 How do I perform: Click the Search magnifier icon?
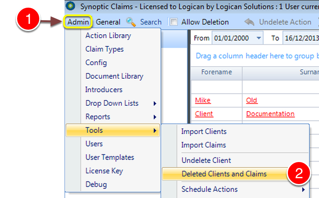pyautogui.click(x=131, y=22)
